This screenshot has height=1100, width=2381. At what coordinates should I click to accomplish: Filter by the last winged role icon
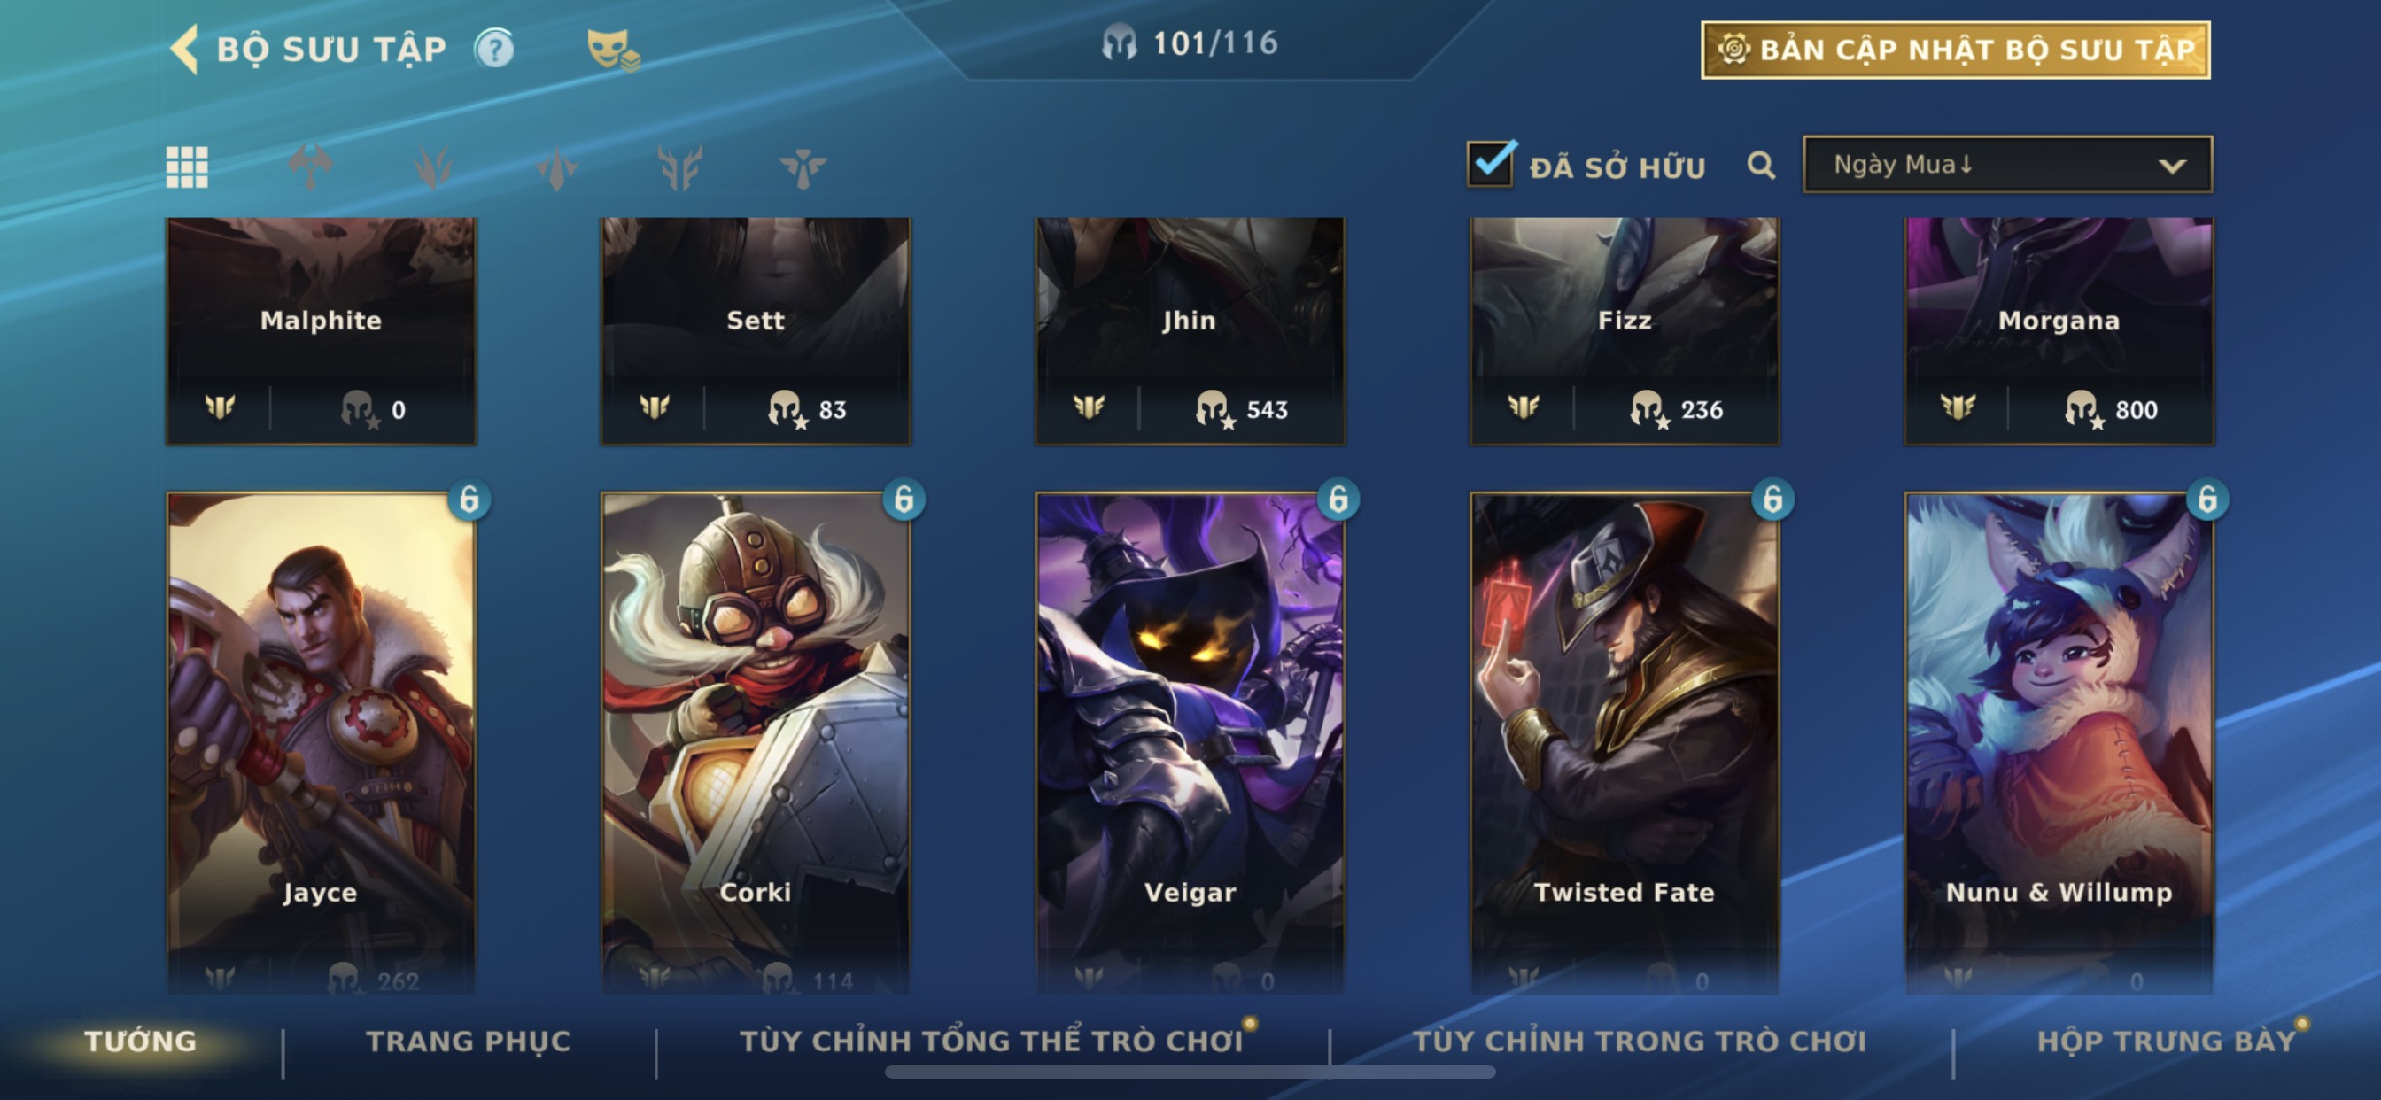803,167
